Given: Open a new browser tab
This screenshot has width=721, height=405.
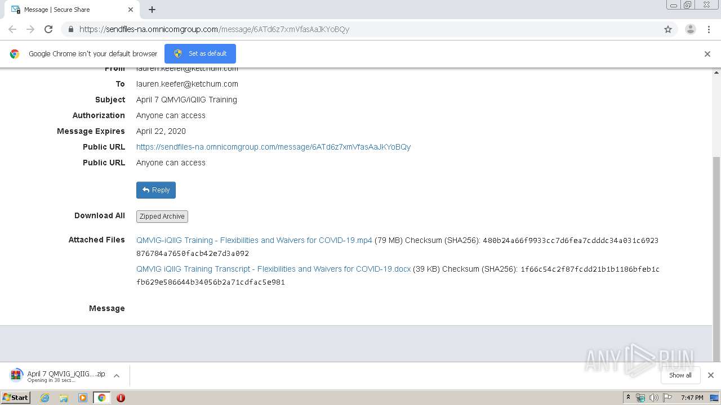Looking at the screenshot, I should 152,10.
